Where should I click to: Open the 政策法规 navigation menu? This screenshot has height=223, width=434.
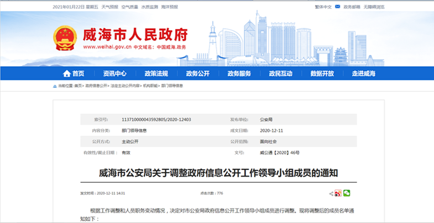156,73
